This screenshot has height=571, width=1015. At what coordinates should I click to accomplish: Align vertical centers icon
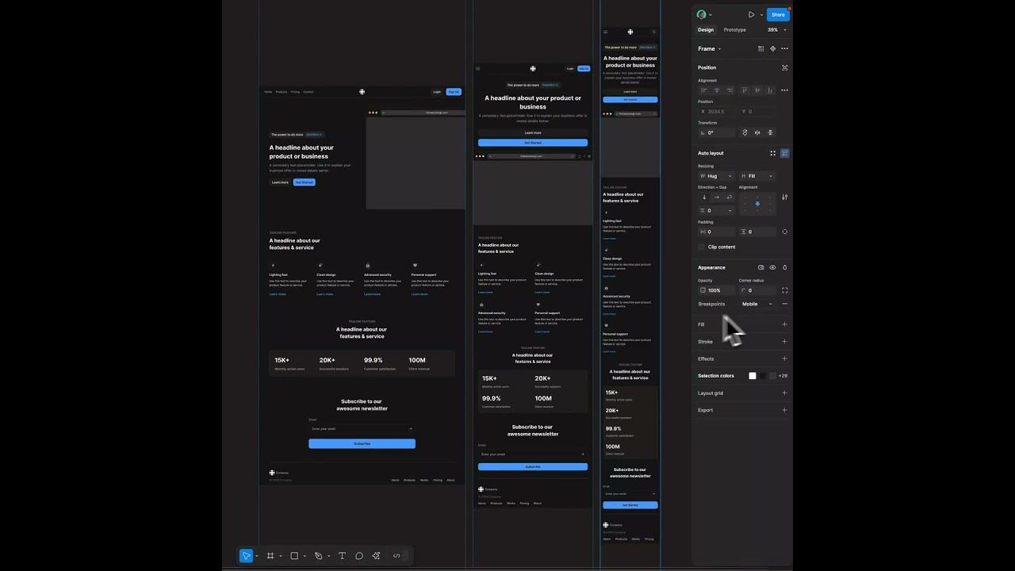757,90
